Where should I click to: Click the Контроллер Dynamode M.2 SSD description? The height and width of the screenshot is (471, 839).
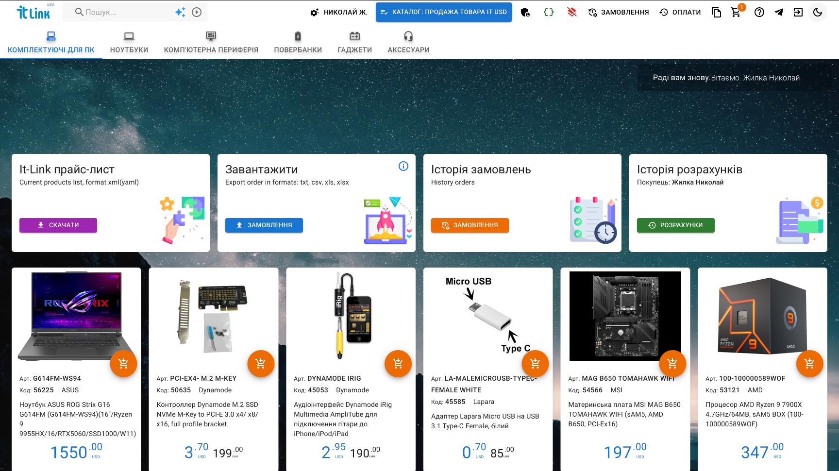208,414
